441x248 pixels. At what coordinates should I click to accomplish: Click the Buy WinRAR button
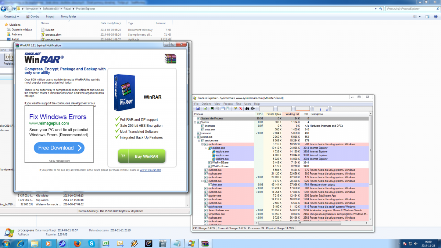coord(142,156)
